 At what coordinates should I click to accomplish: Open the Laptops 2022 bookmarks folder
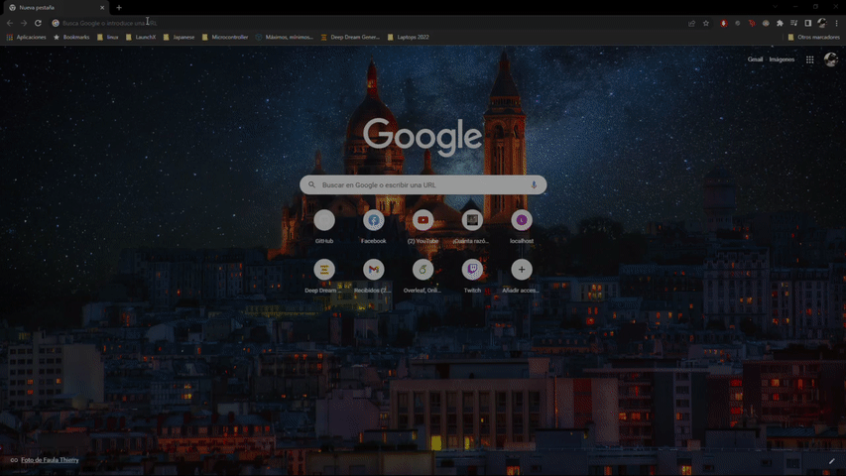408,38
